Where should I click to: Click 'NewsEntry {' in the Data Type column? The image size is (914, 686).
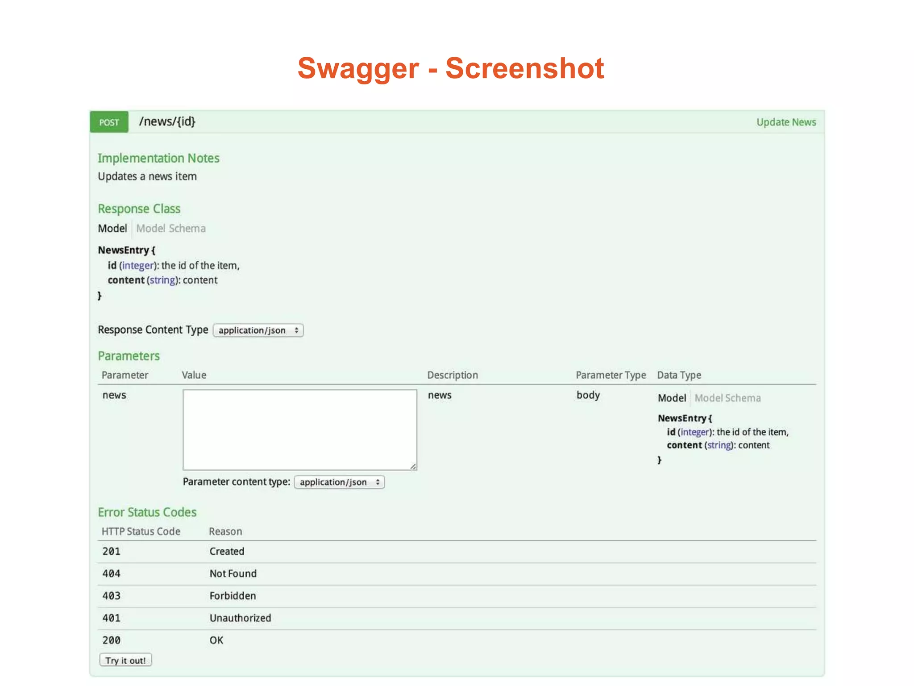(x=685, y=418)
